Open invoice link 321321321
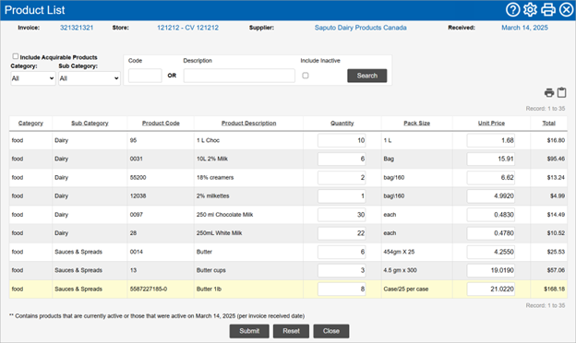576x343 pixels. pos(77,28)
